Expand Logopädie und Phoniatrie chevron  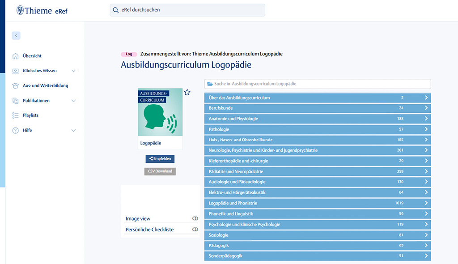(426, 203)
